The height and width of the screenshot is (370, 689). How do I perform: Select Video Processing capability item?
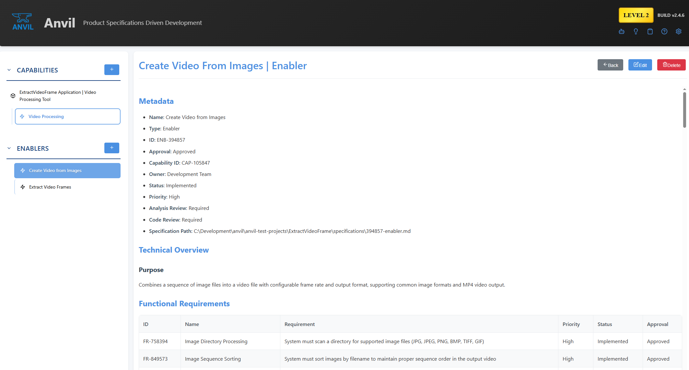coord(67,116)
